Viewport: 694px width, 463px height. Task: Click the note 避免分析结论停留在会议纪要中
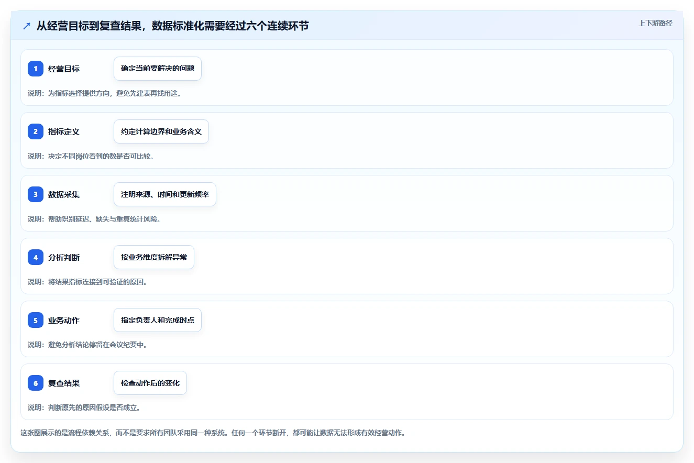coord(87,345)
